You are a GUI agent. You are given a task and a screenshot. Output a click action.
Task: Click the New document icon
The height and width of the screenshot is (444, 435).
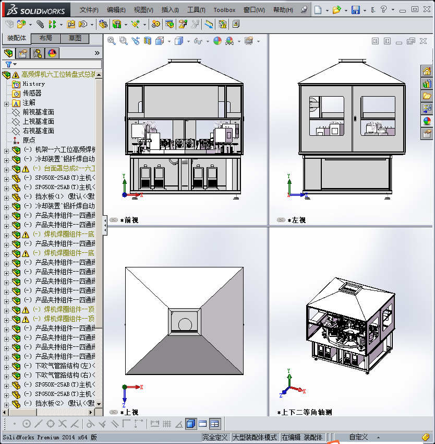tap(318, 10)
